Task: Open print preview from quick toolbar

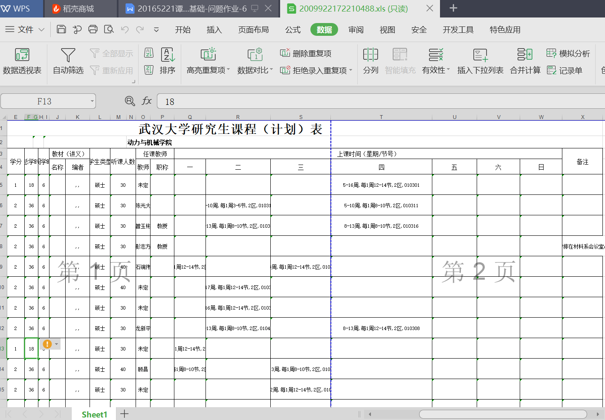Action: pos(109,29)
